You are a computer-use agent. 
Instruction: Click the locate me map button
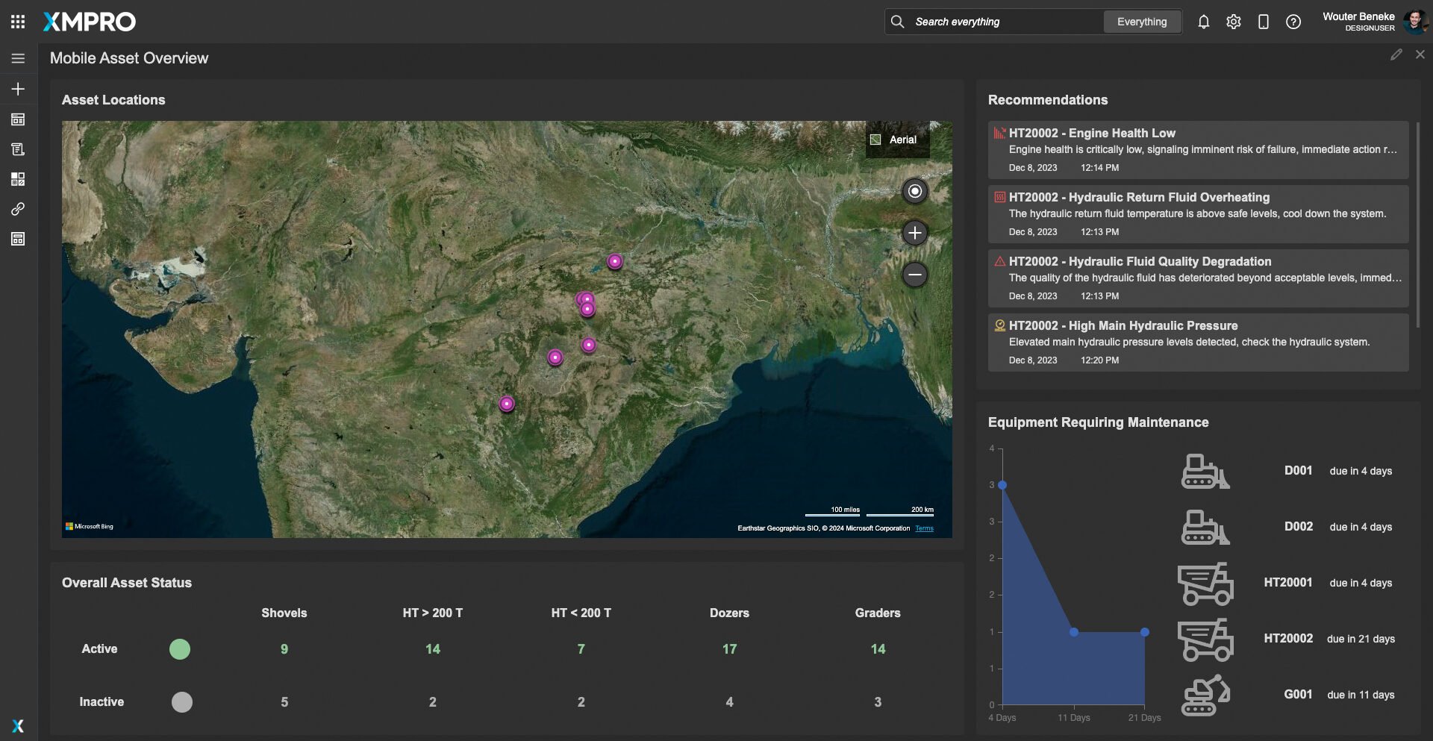[914, 191]
